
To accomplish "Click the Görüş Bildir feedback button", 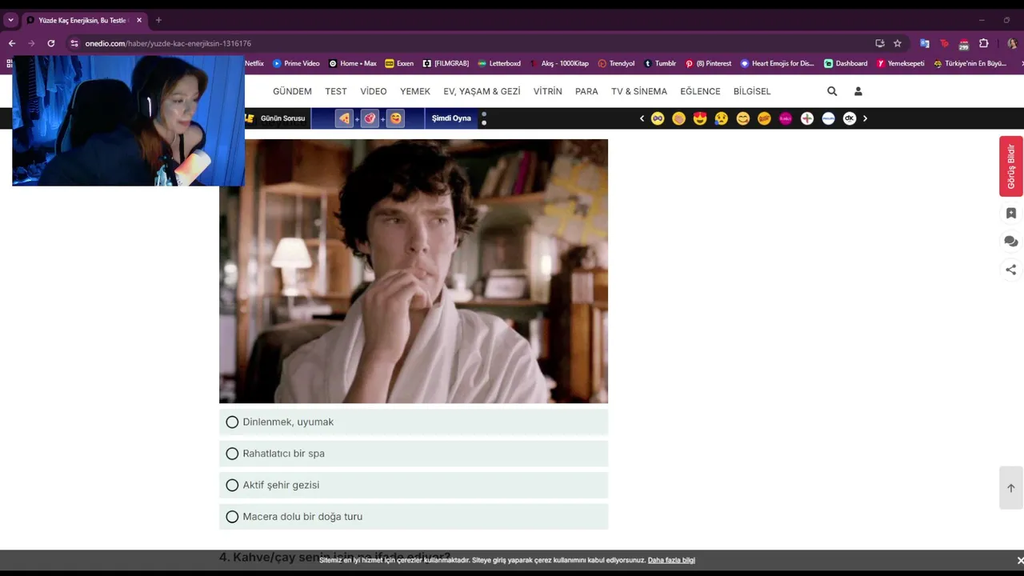I will point(1011,166).
